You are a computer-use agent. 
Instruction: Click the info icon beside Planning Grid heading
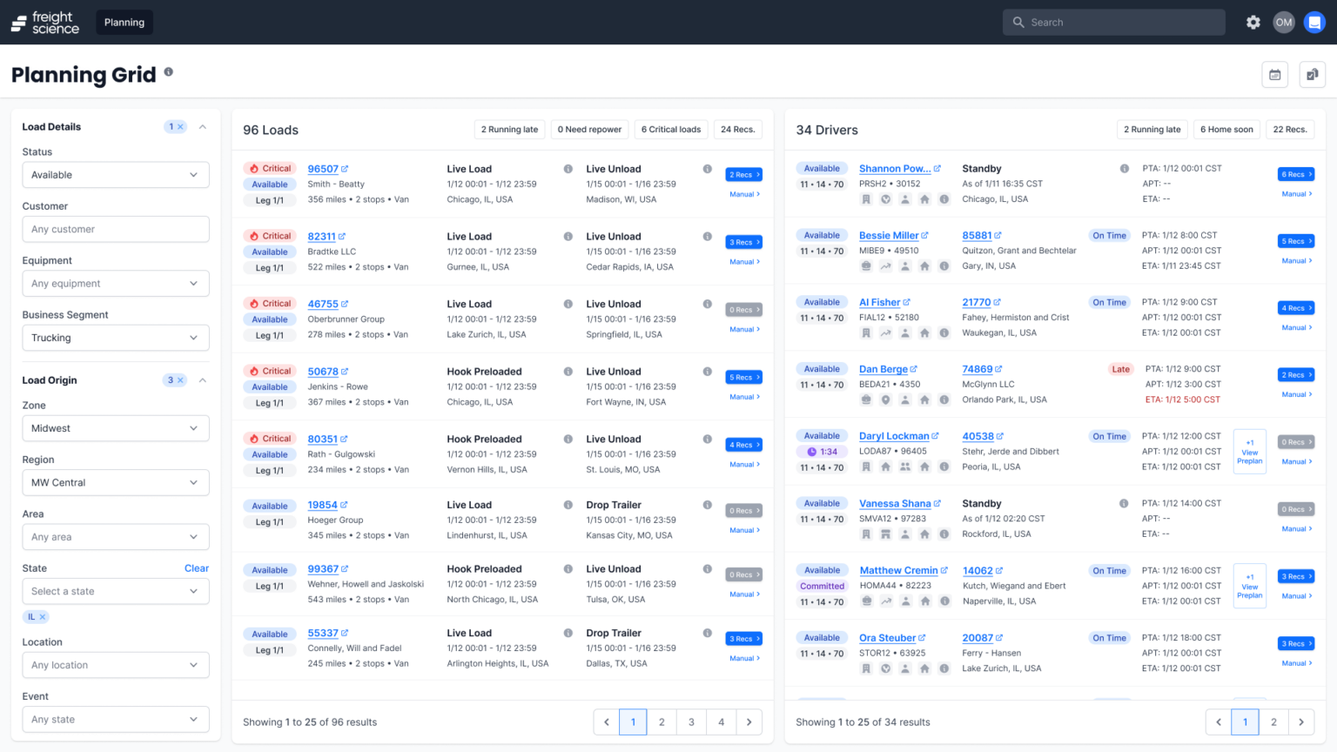point(168,74)
